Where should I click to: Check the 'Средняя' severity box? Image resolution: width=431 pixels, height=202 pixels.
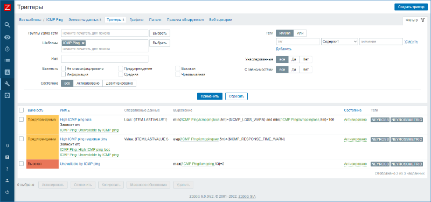click(120, 74)
